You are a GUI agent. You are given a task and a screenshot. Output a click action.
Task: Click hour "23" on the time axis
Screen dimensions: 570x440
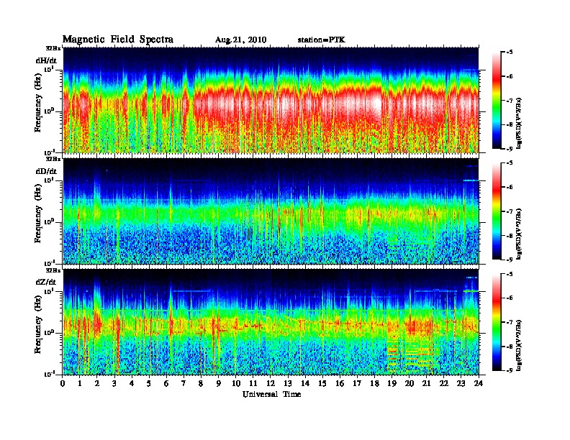tap(461, 383)
